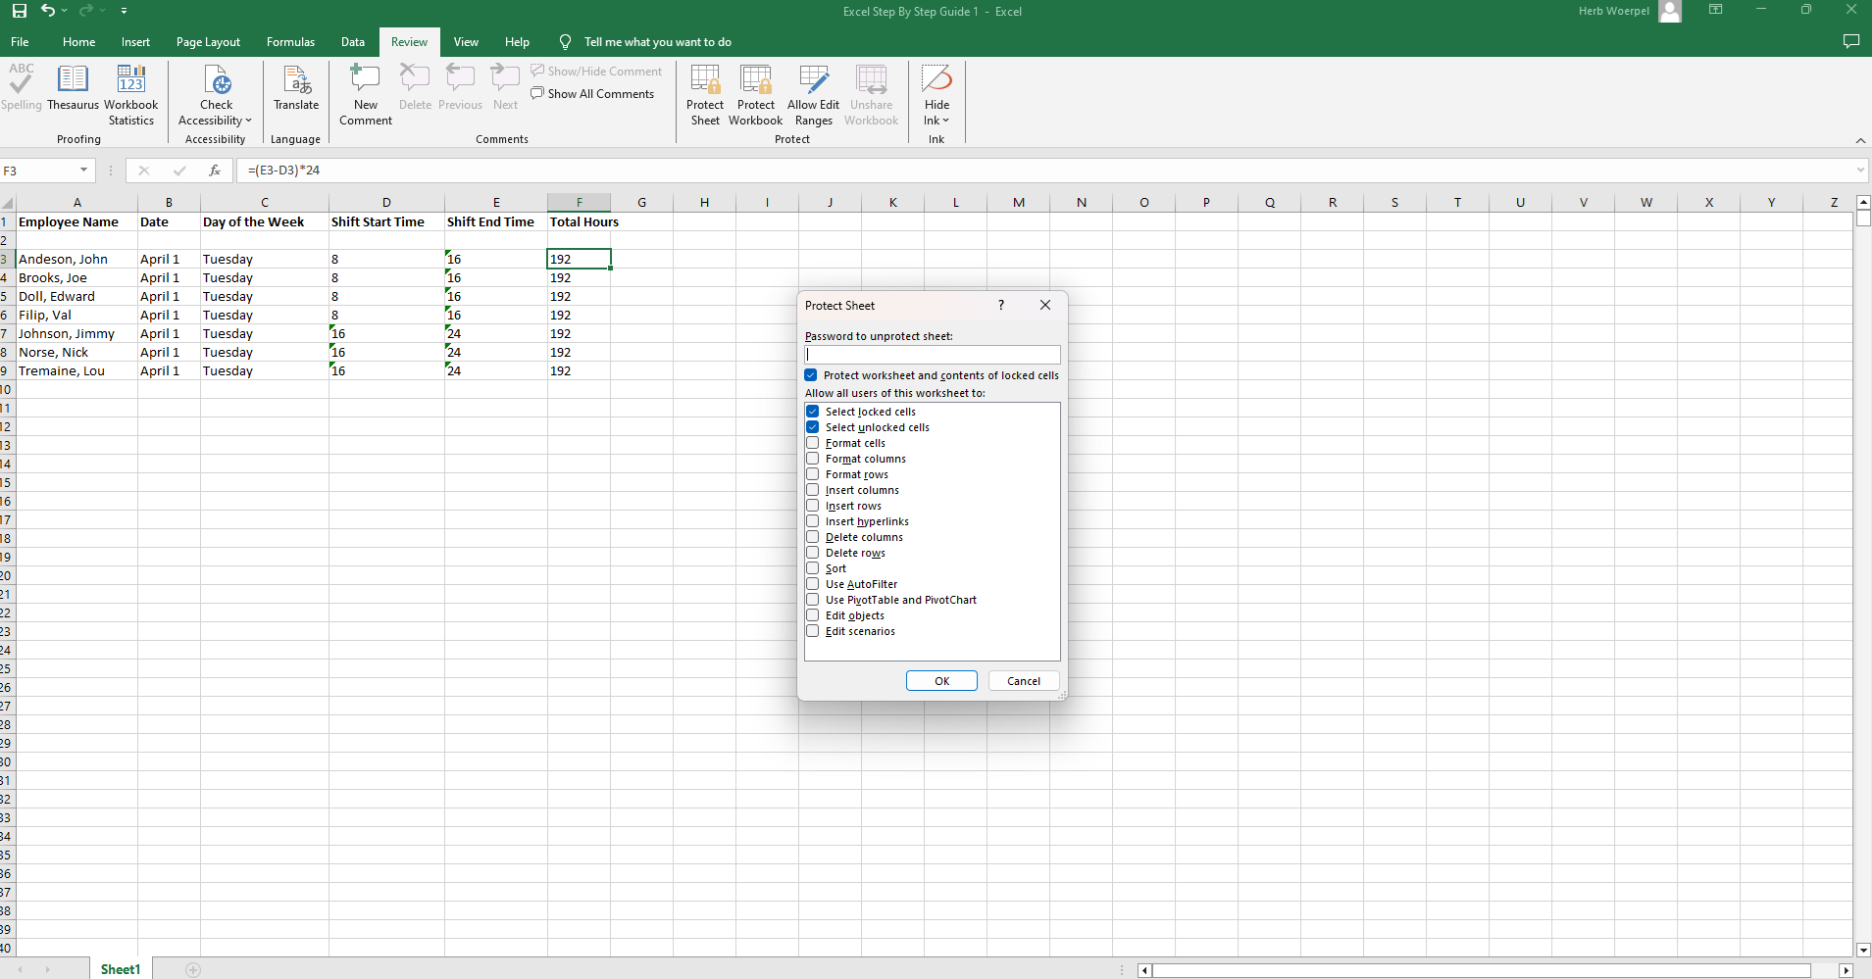Switch to the View tab

point(466,42)
